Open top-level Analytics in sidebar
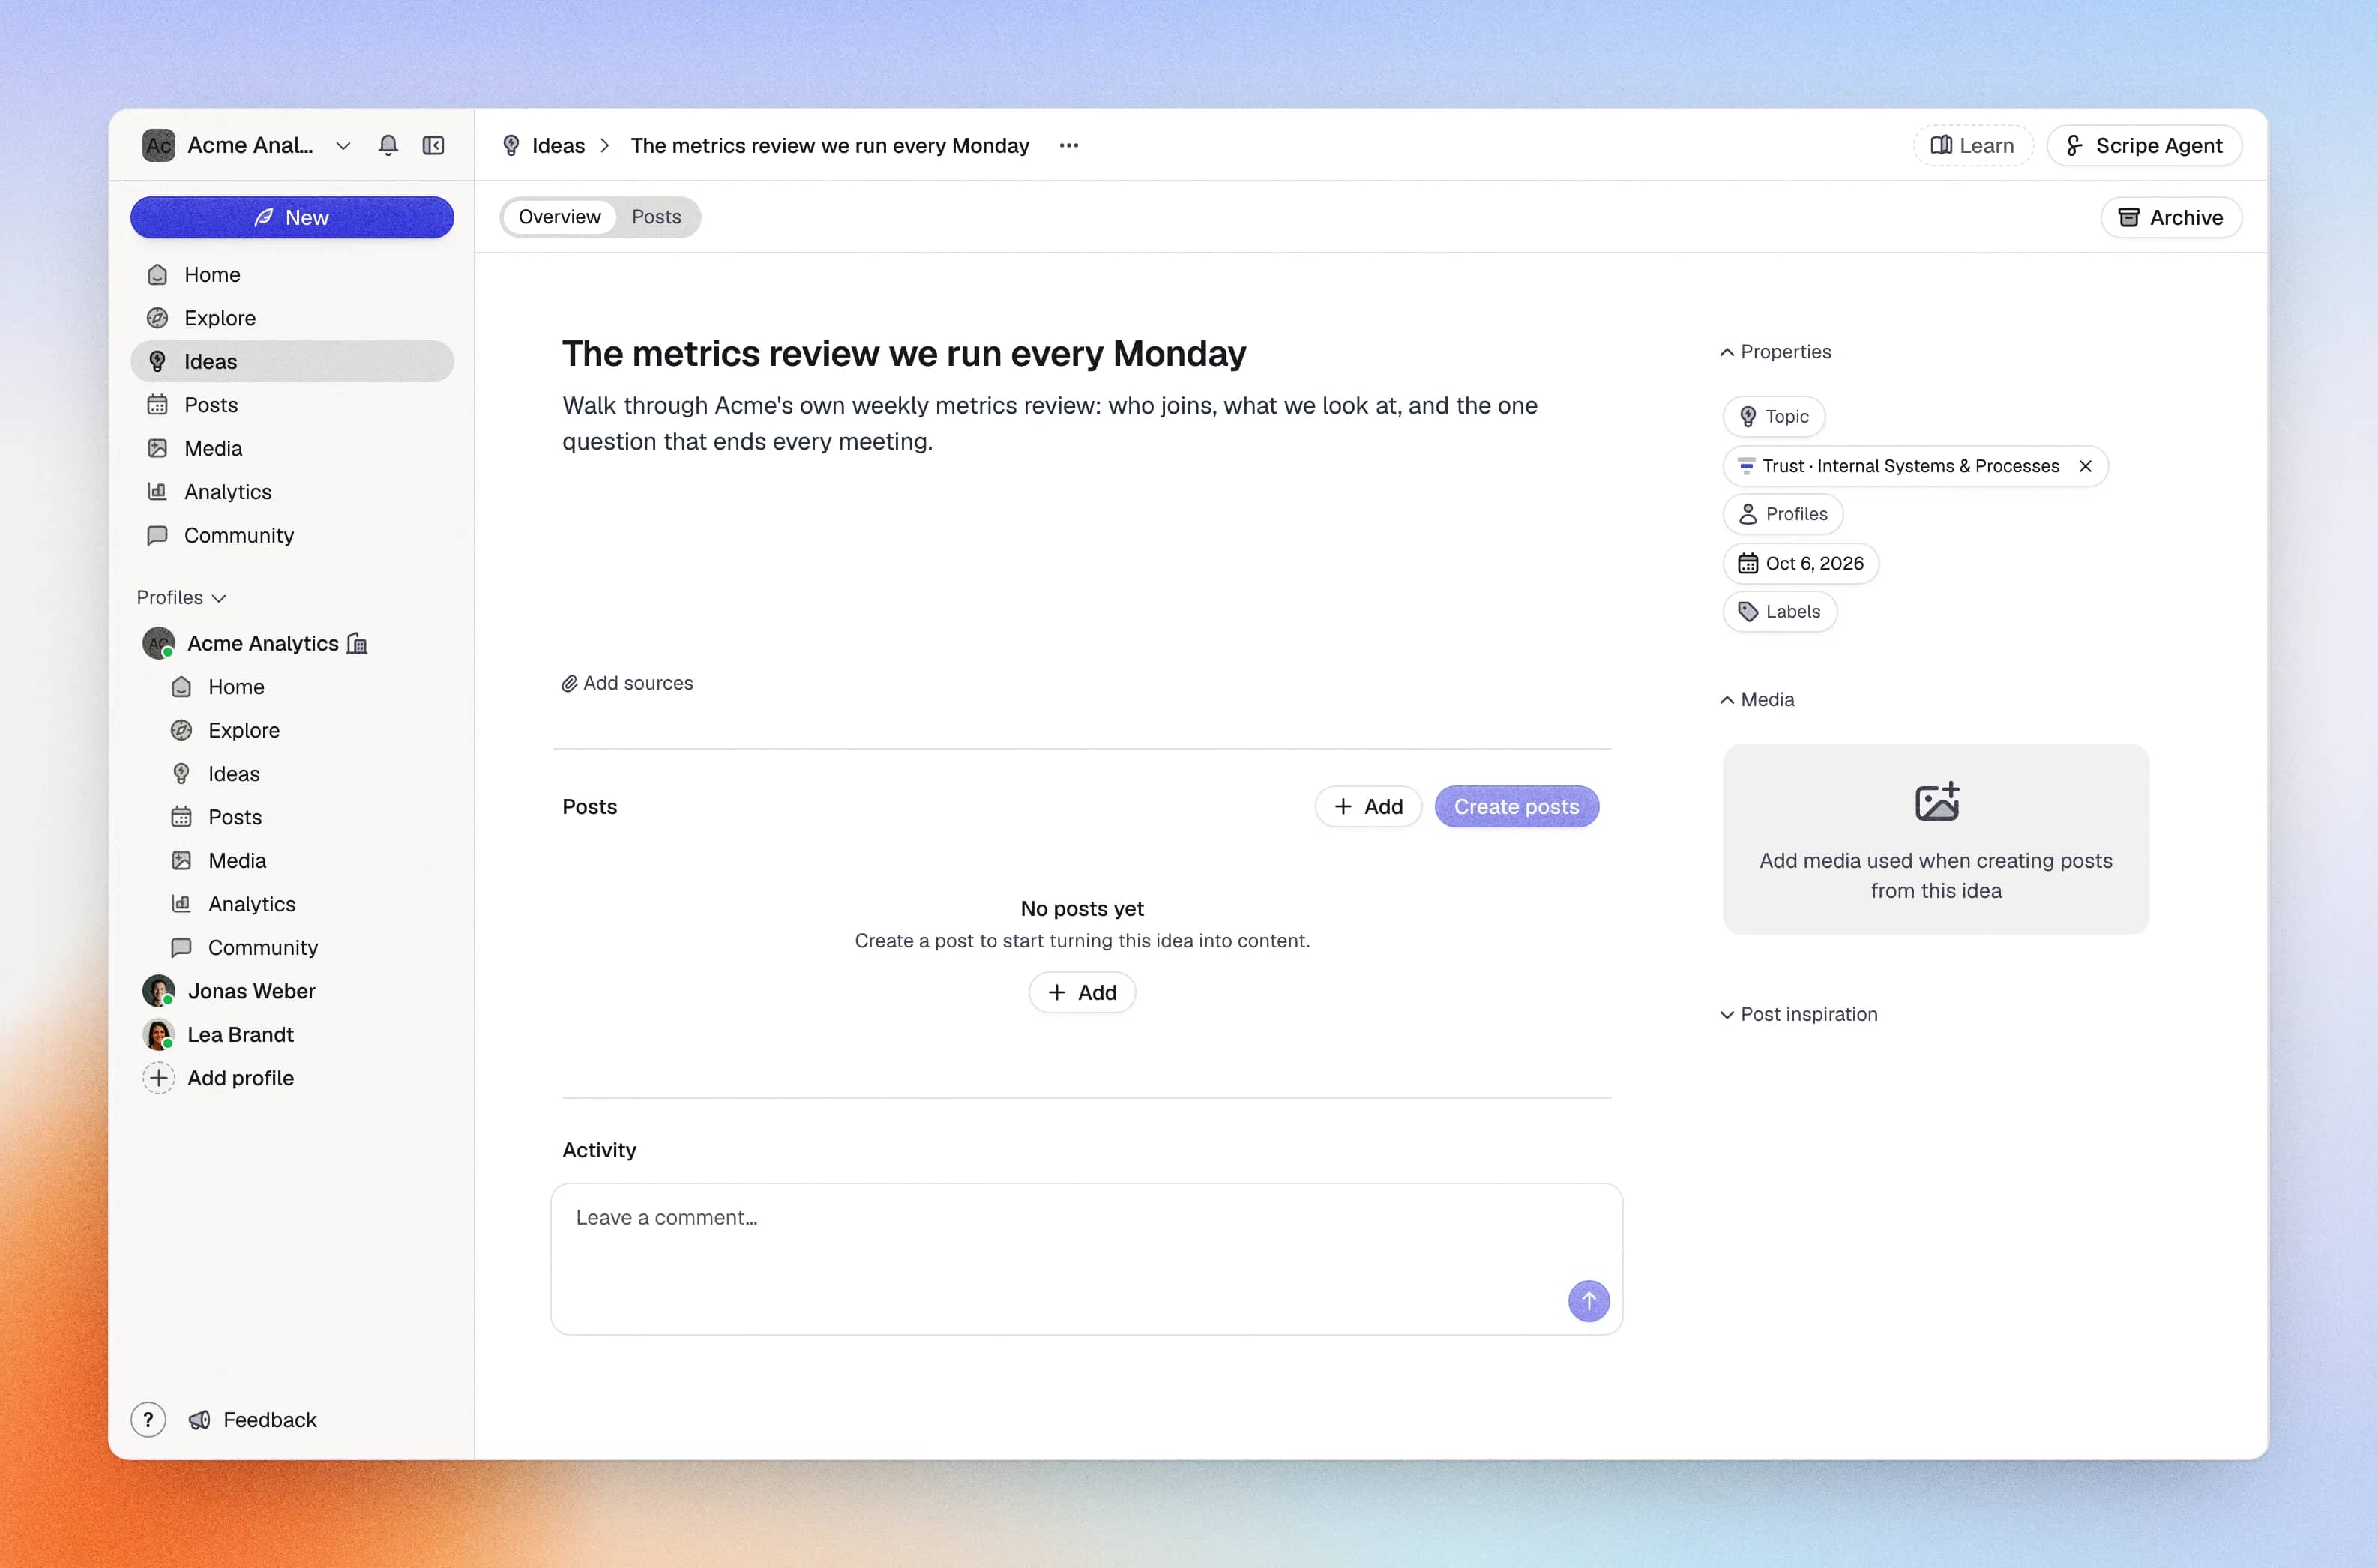This screenshot has height=1568, width=2378. 292,492
